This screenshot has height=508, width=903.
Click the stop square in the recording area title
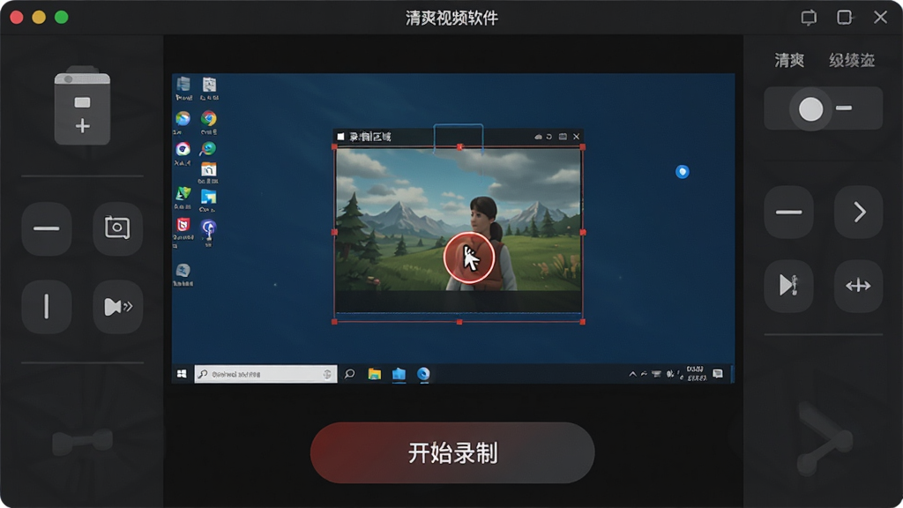click(340, 137)
